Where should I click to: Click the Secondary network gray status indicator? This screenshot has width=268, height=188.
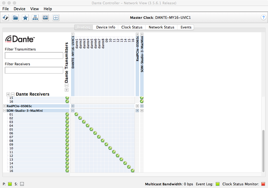click(x=22, y=184)
